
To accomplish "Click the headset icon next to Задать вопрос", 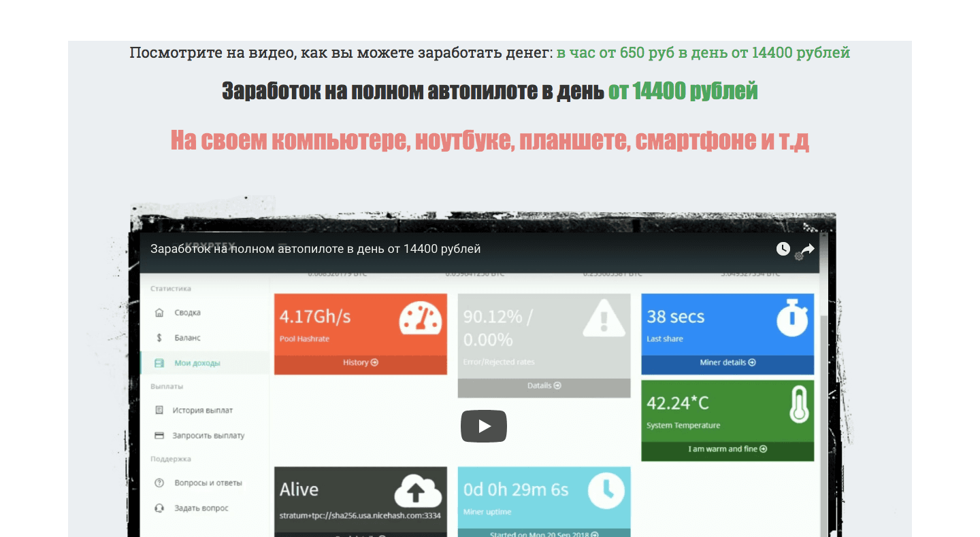I will (x=160, y=508).
